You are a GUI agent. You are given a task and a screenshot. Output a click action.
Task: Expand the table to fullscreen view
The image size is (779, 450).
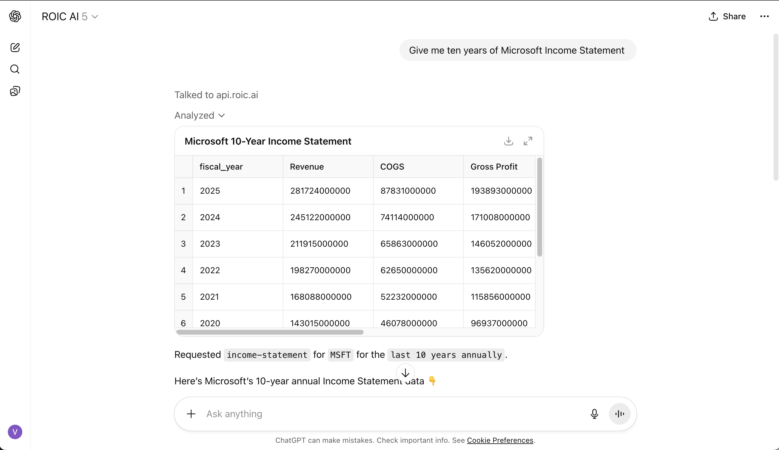(x=528, y=141)
